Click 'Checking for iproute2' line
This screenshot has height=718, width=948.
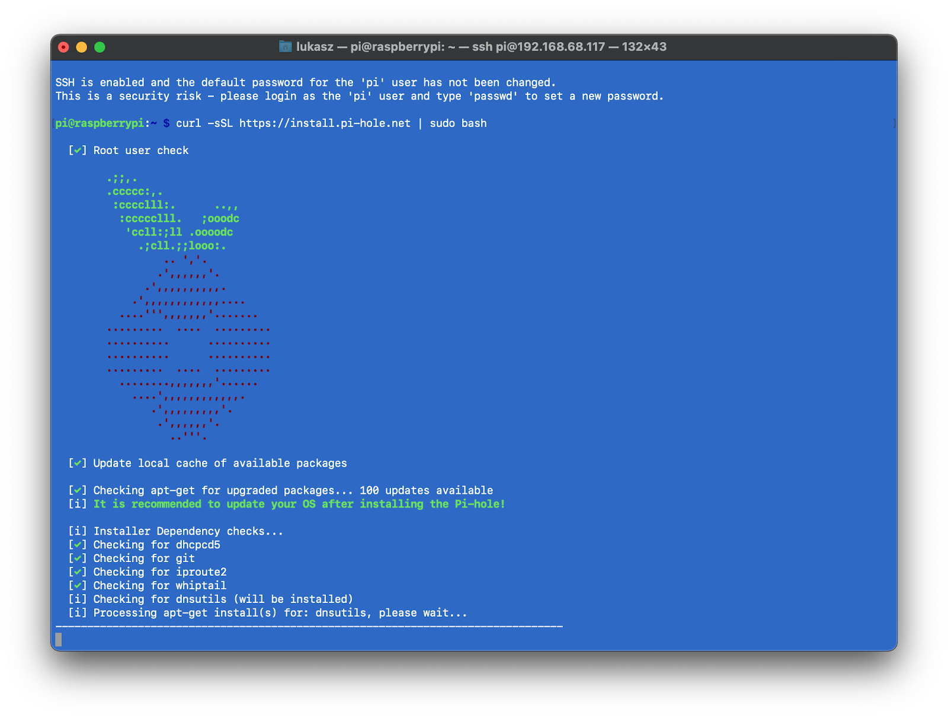148,572
